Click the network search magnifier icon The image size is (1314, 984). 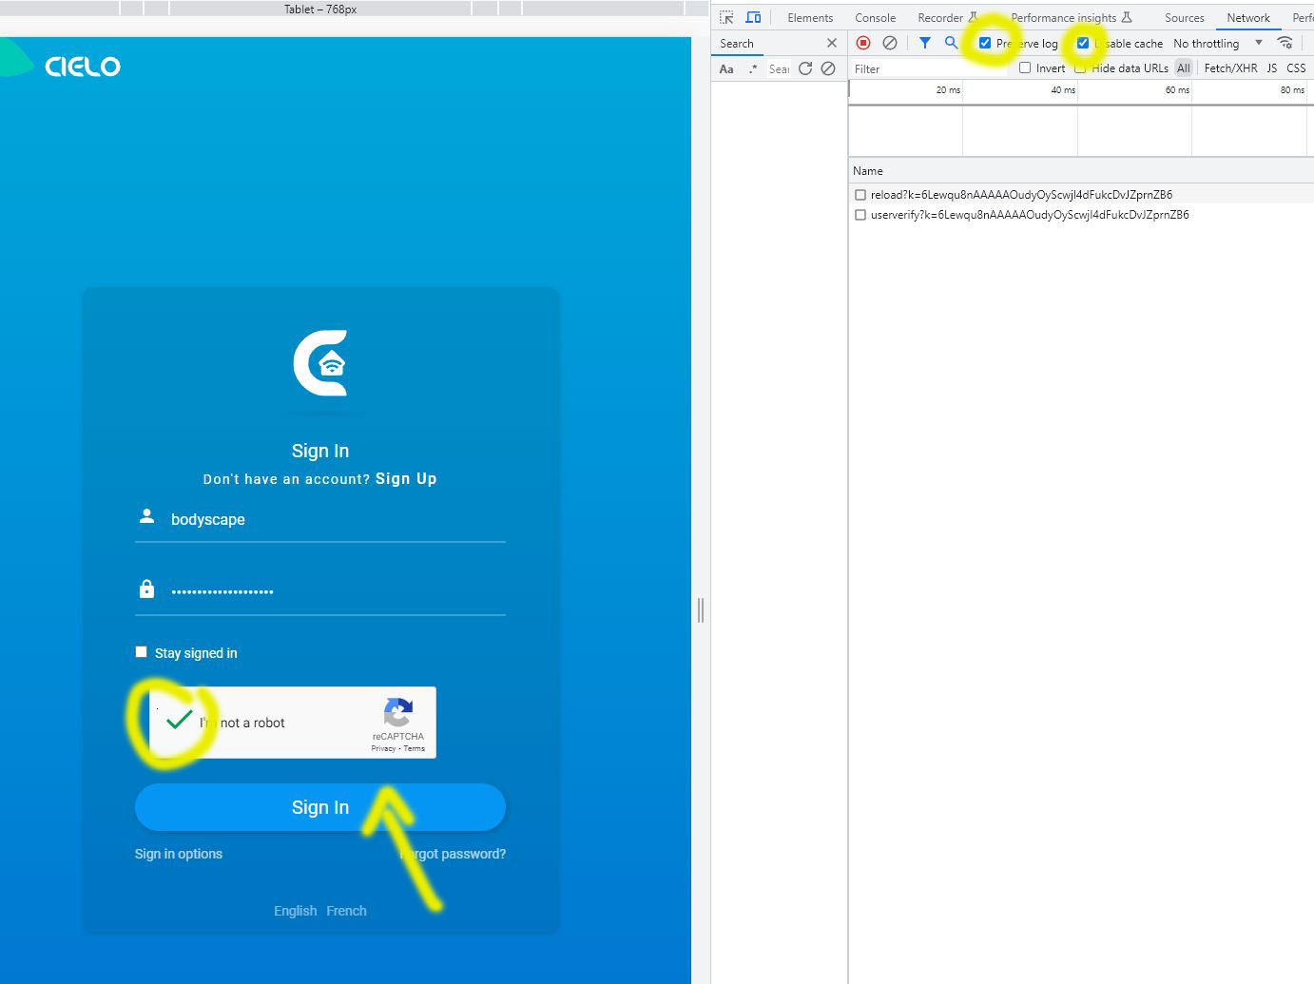click(950, 43)
